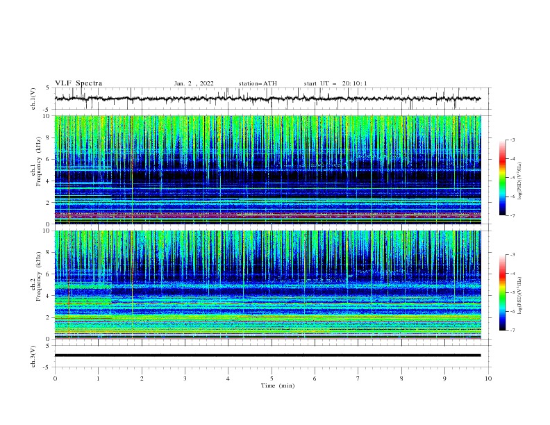Click the '4' kHz tick on ch.2 spectrogram
The width and height of the screenshot is (550, 425).
coord(49,296)
